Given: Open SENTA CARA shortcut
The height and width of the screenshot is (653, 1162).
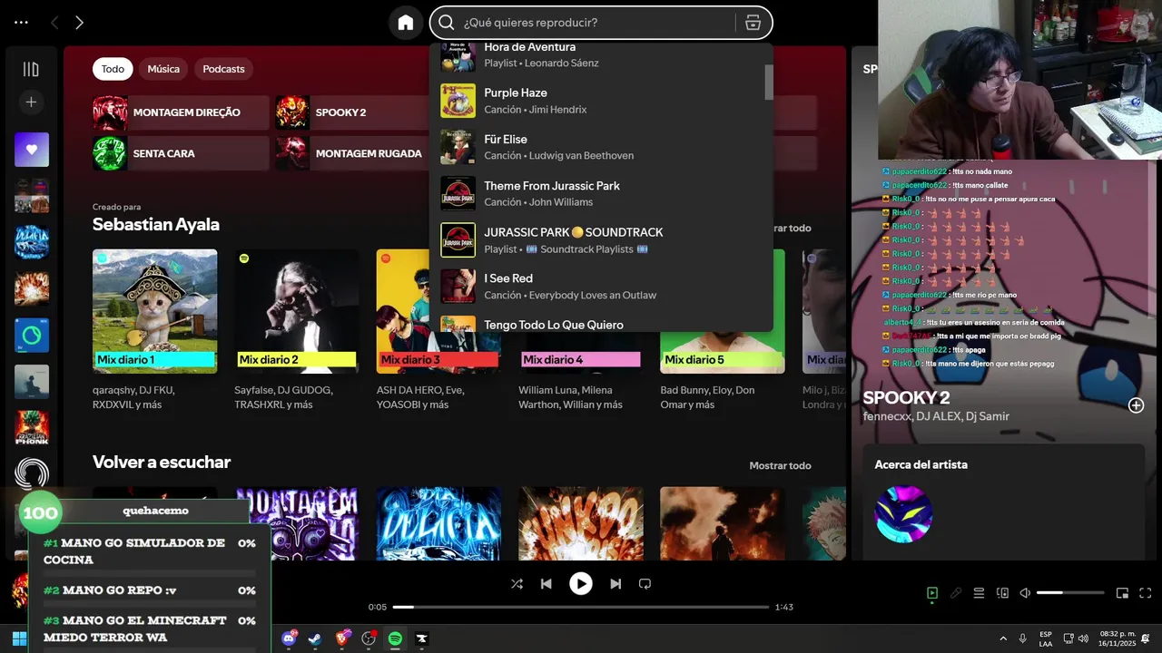Looking at the screenshot, I should click(181, 153).
